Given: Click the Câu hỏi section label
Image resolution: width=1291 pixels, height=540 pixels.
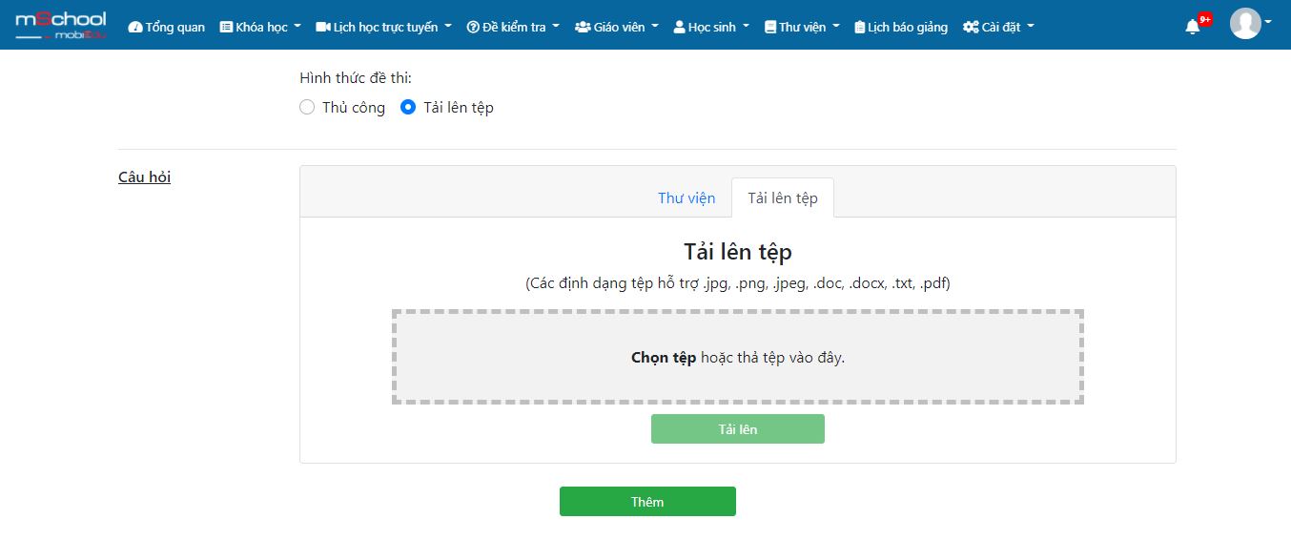Looking at the screenshot, I should coord(144,177).
